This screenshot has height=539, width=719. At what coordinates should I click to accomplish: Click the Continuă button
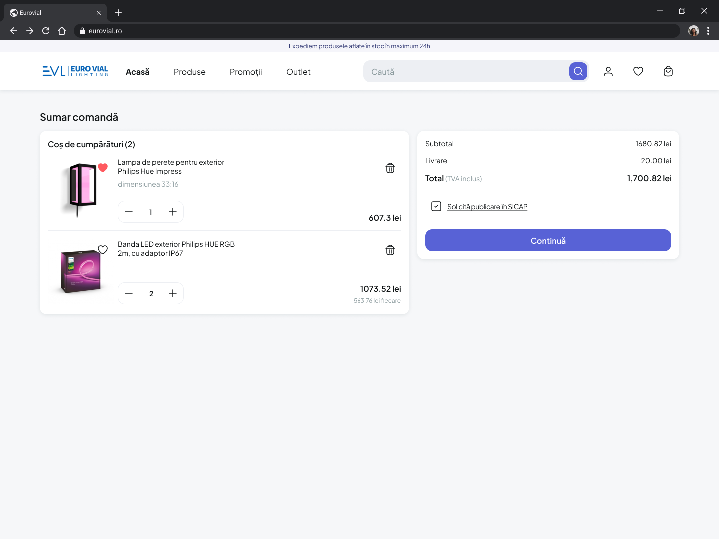548,240
